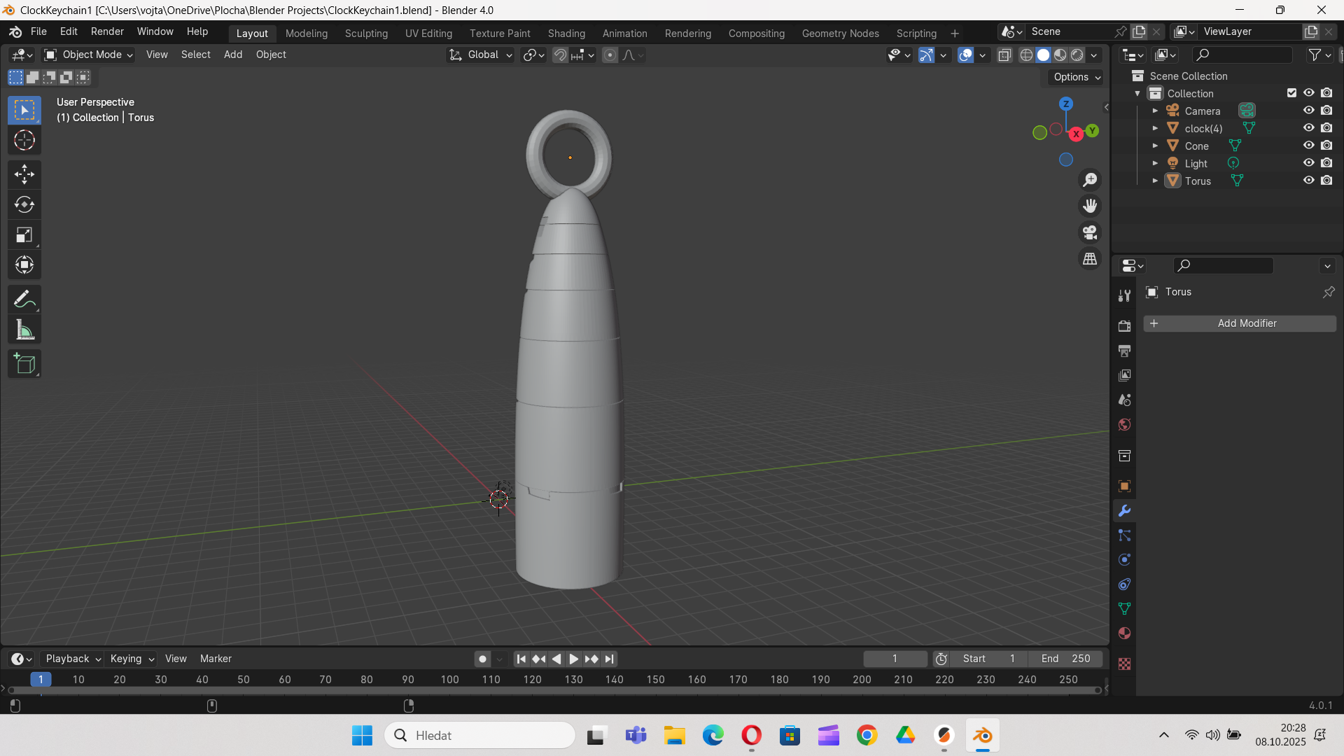Hide the Torus with eye icon

(x=1308, y=181)
